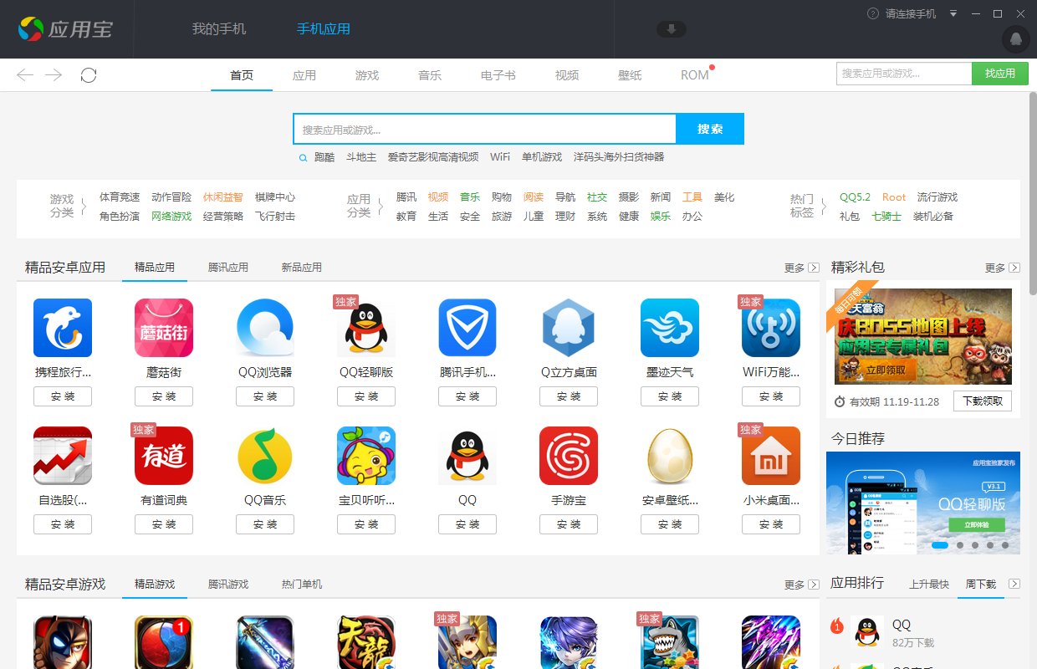Open the QQ浏览器 app icon
Screen dimensions: 1037x669
pos(265,328)
